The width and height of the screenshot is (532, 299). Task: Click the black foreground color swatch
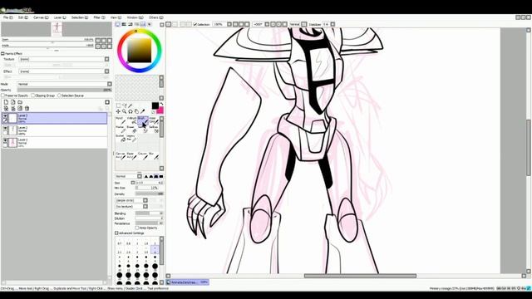[155, 105]
